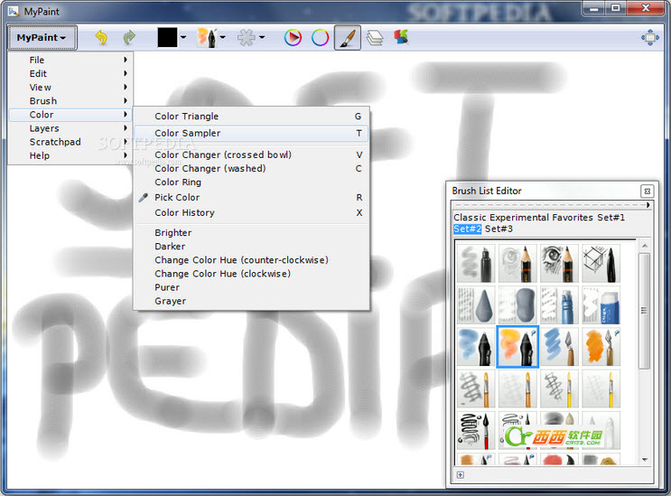Open the layers stack icon
Screen dimensions: 671x496
(x=375, y=38)
